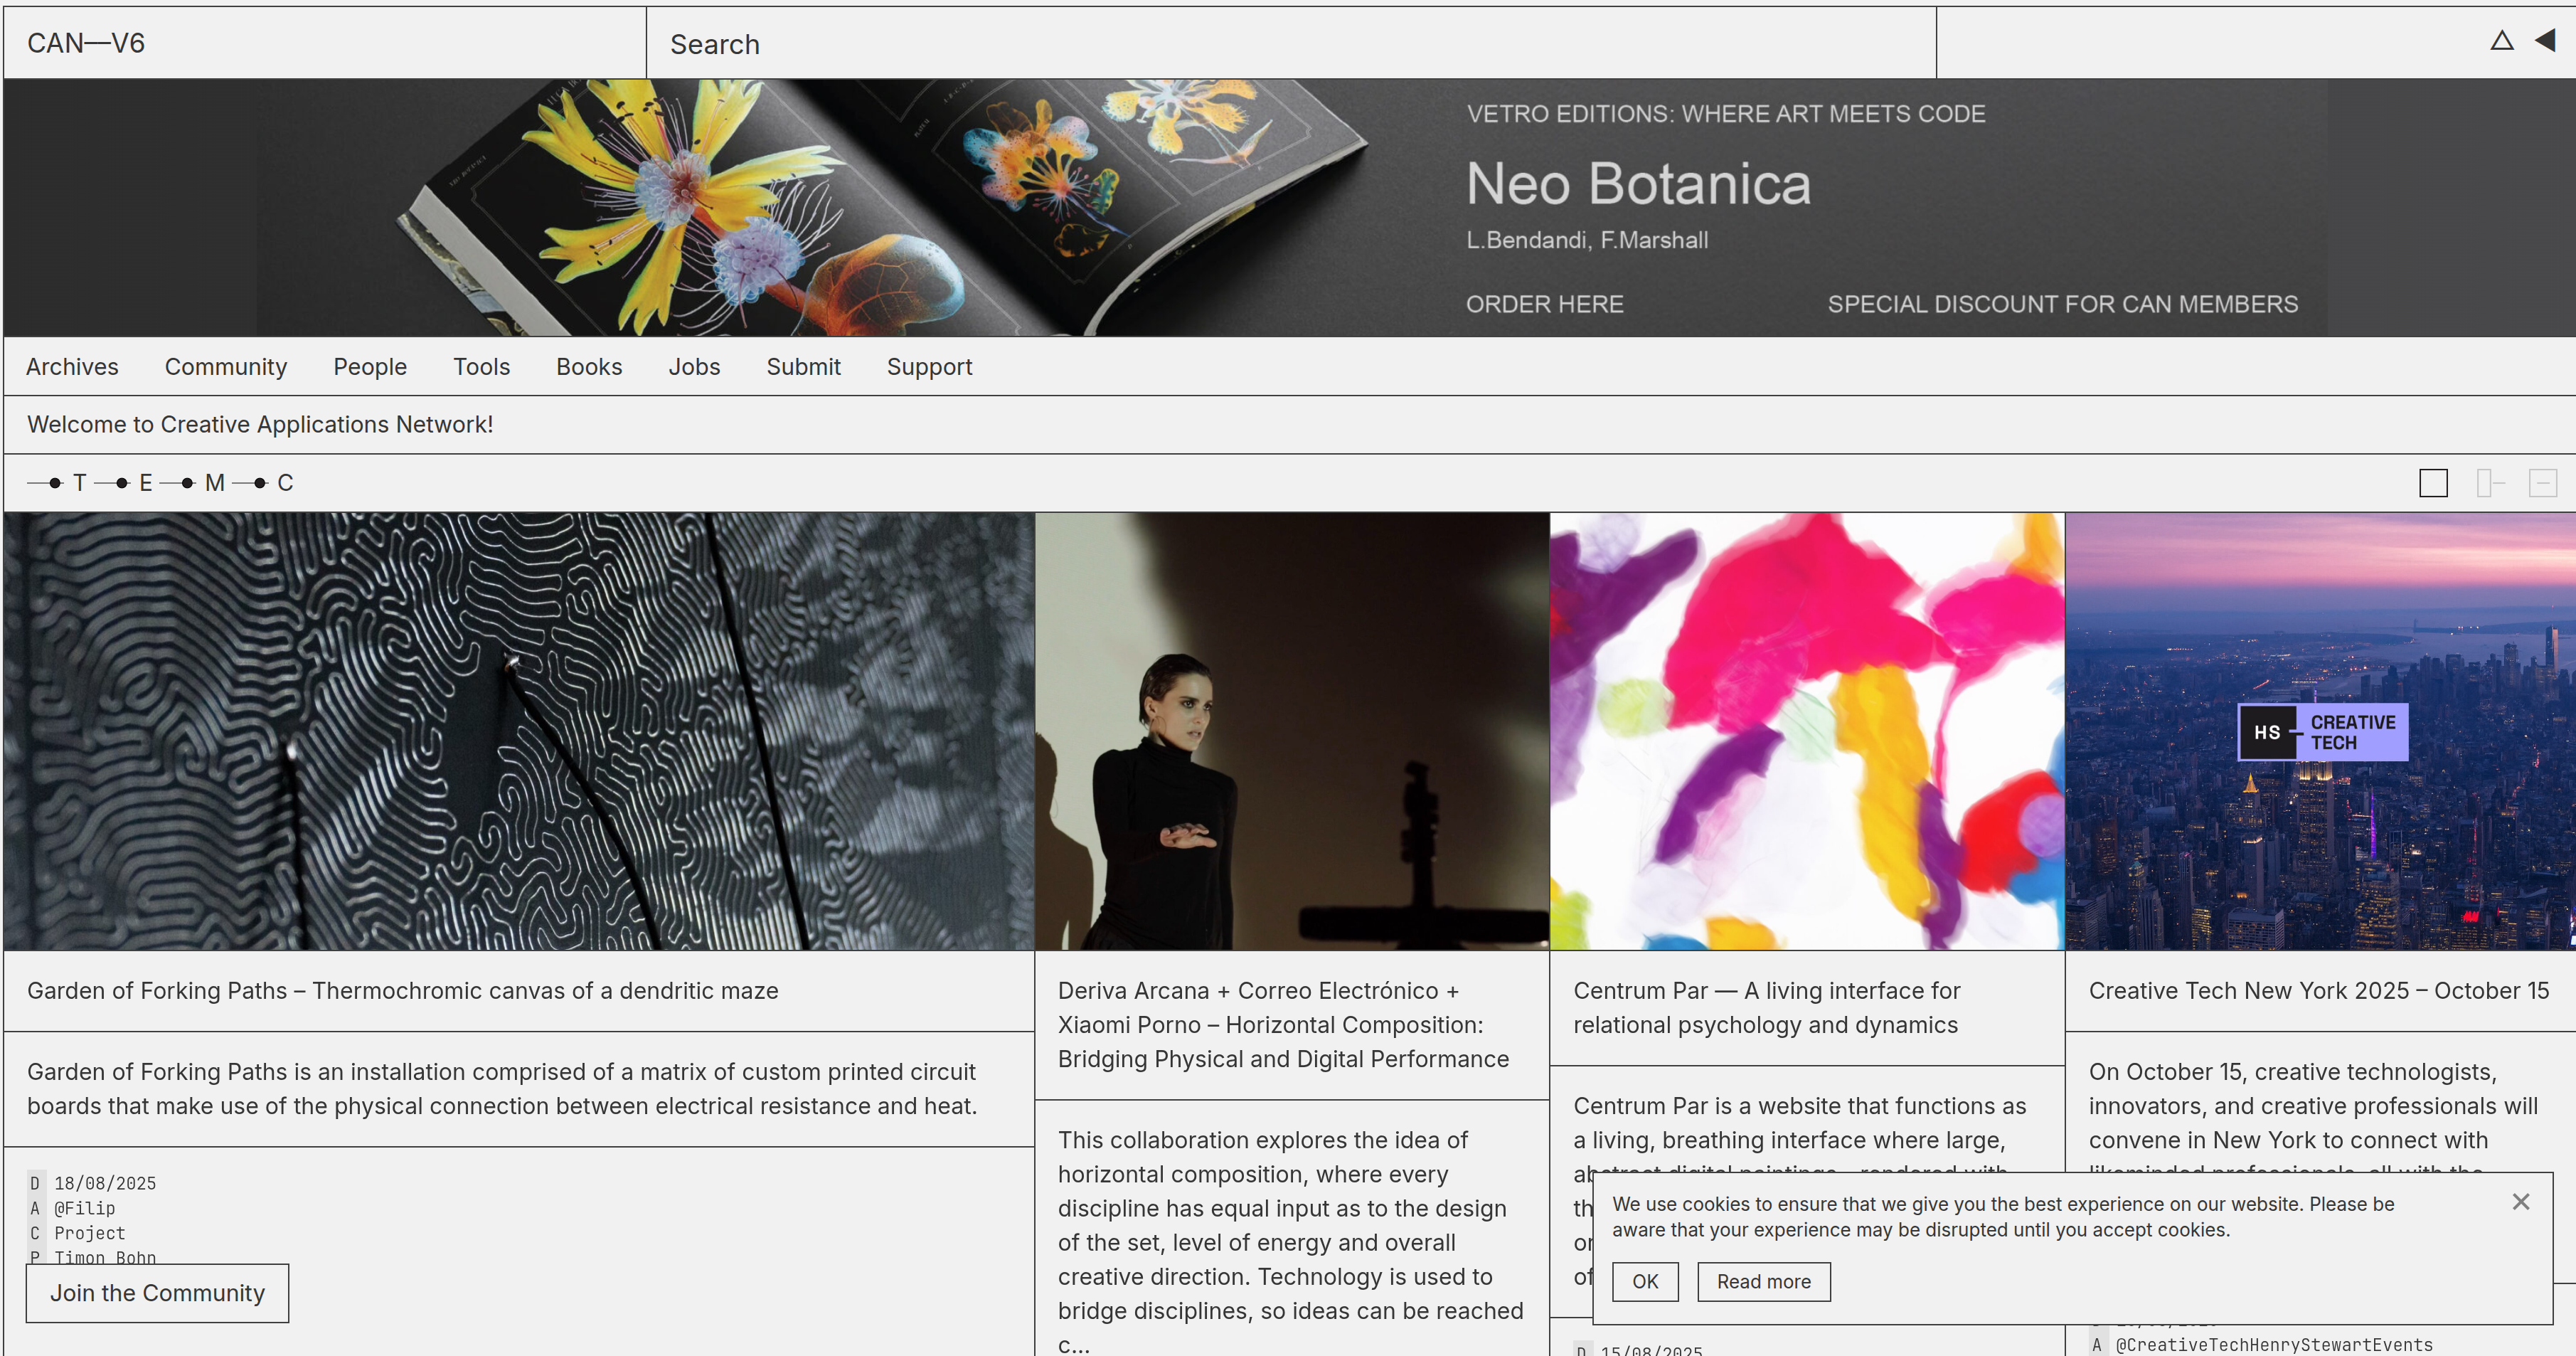Open the Deriva Arcana Horizontal Composition title
Image resolution: width=2576 pixels, height=1356 pixels.
[1283, 1024]
